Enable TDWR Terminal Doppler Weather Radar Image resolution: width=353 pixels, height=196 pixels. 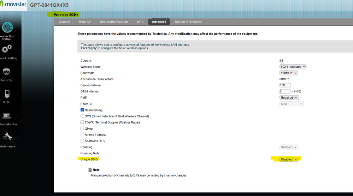pos(82,122)
